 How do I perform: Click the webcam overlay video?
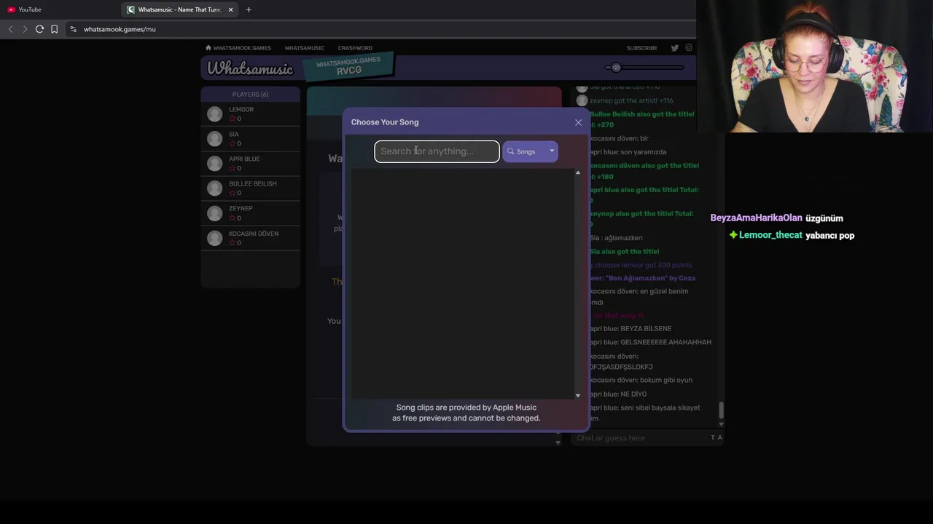point(814,66)
